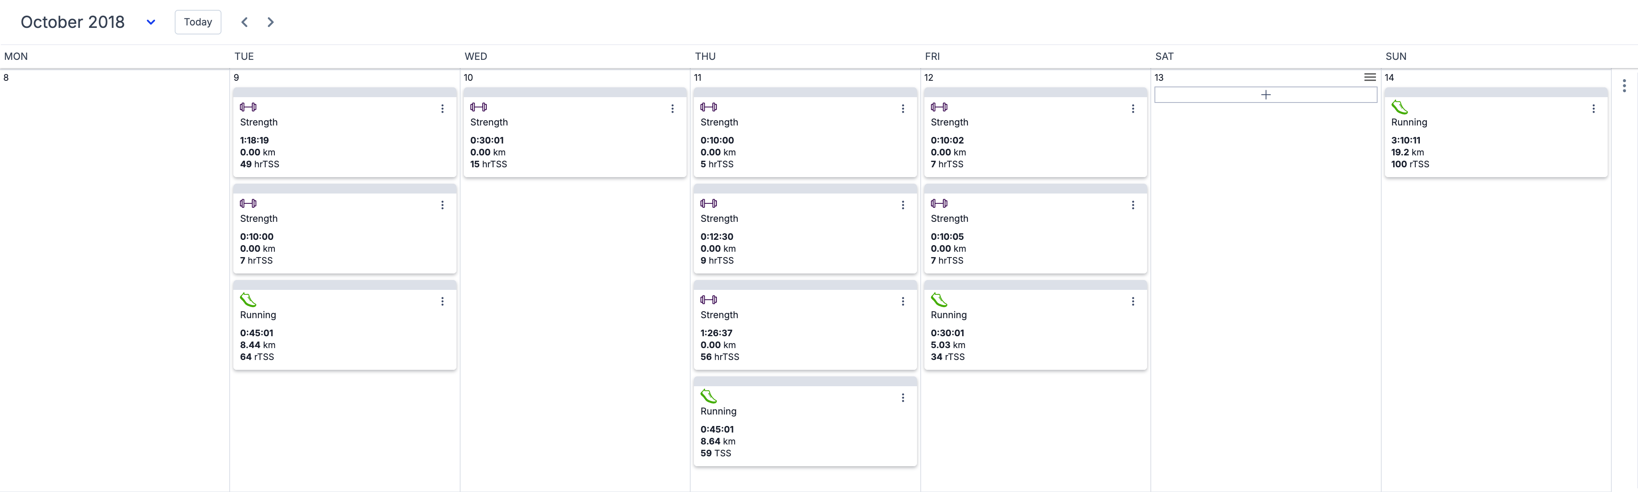Go to previous week arrow
The image size is (1638, 492).
244,22
